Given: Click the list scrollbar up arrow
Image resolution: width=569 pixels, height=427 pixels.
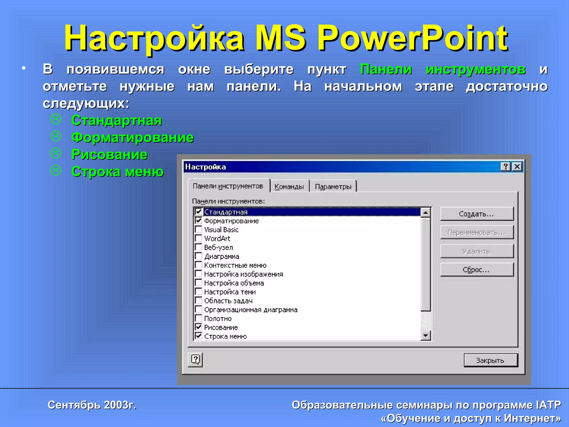Looking at the screenshot, I should [x=426, y=213].
